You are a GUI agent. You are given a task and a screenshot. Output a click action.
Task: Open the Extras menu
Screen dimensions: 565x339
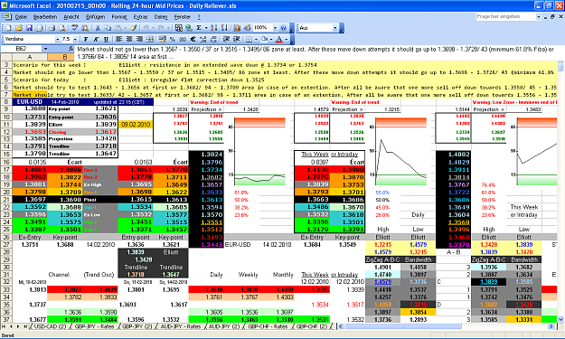tap(140, 16)
